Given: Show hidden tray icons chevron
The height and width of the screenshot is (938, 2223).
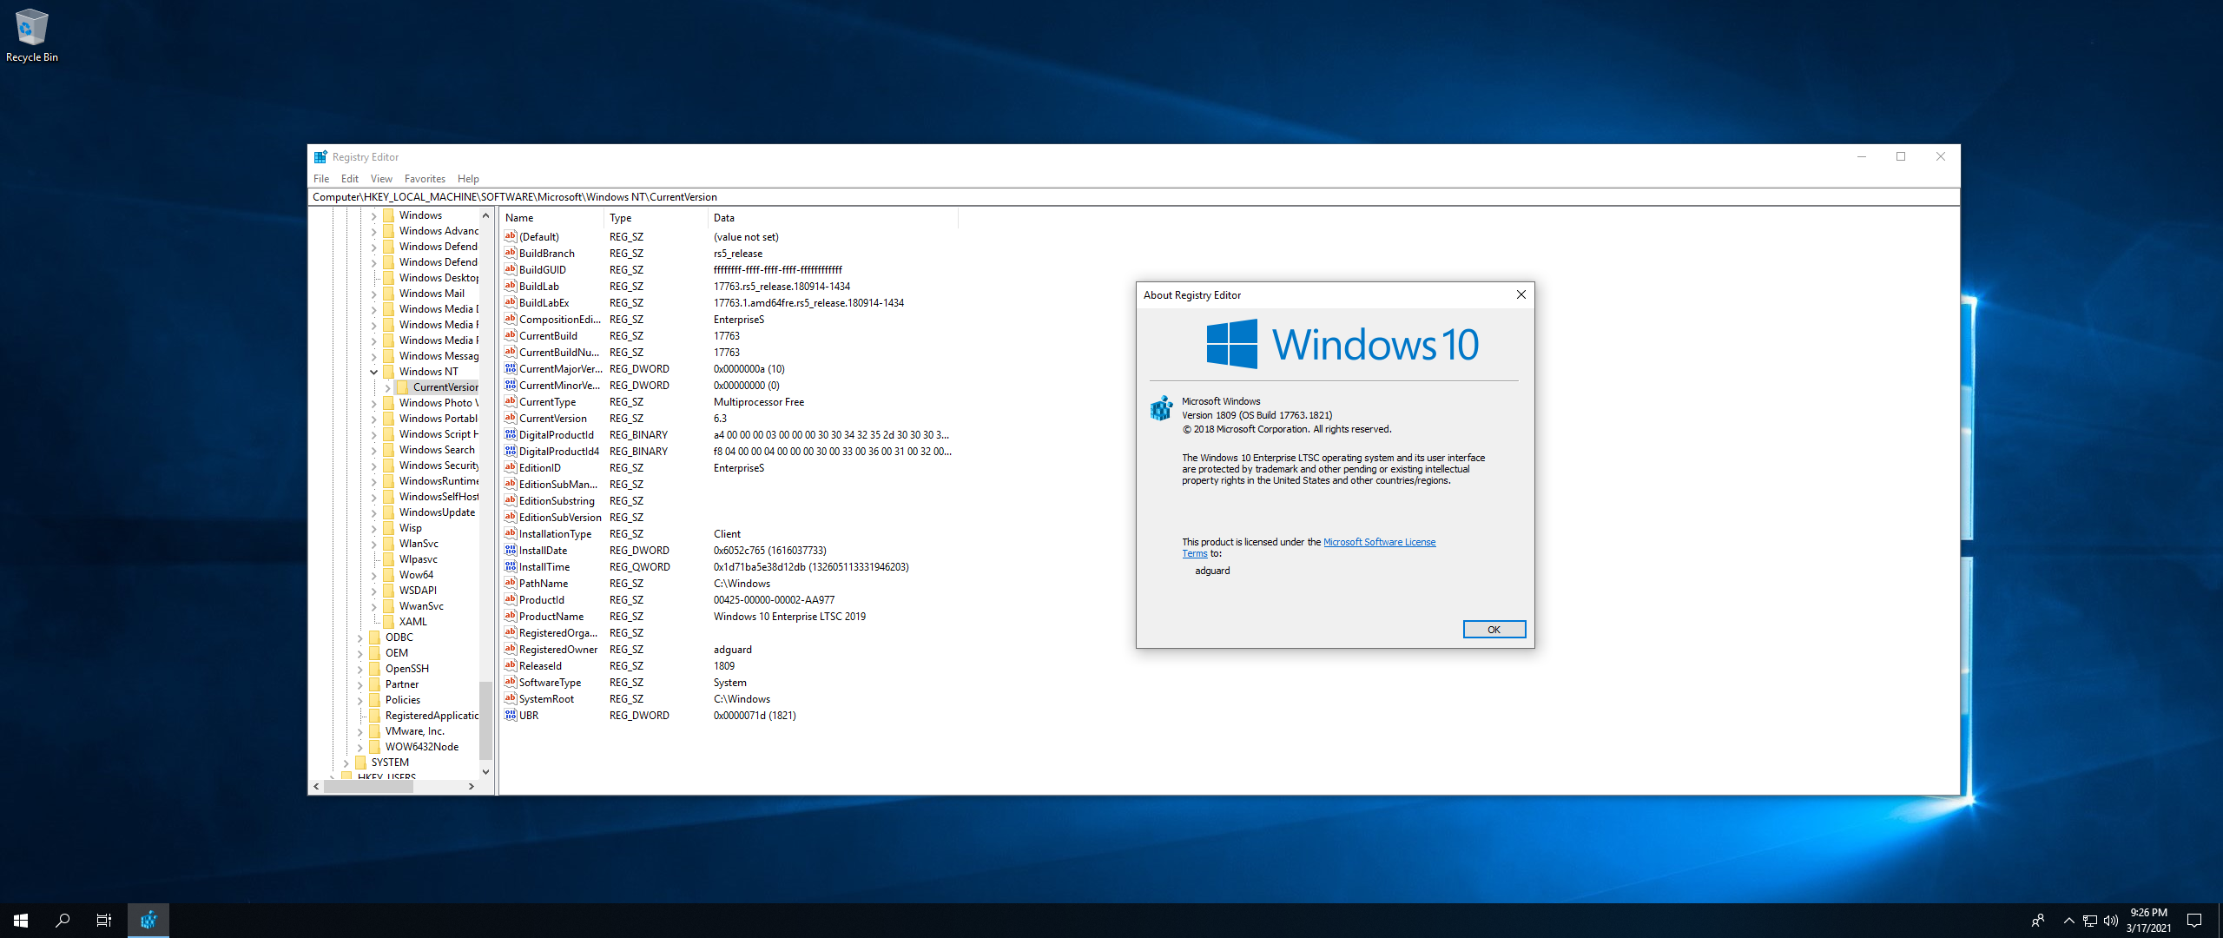Looking at the screenshot, I should click(x=2068, y=921).
